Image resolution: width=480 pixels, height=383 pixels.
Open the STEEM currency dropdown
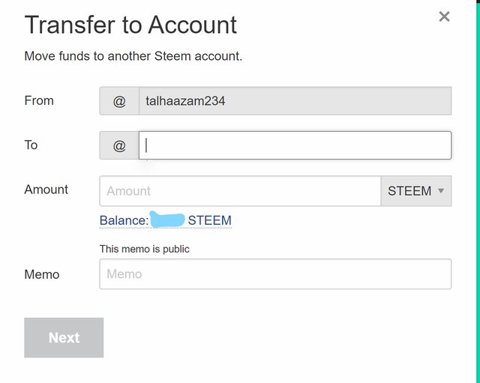click(x=415, y=191)
